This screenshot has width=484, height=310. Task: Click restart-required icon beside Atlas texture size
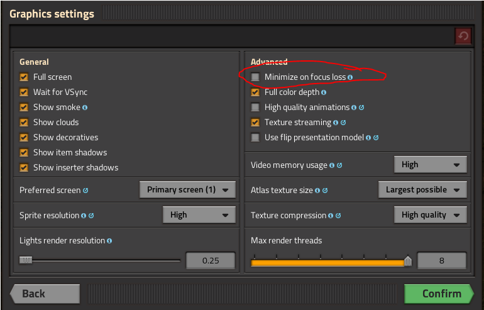[x=325, y=191]
